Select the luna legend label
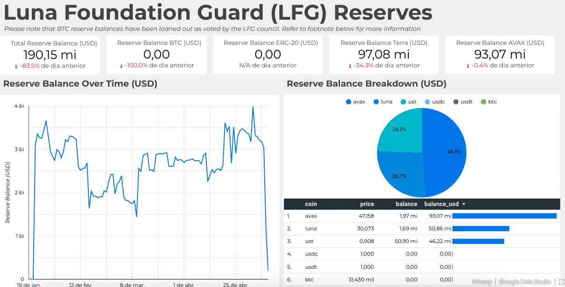Screen dimensions: 565x287 (x=386, y=102)
